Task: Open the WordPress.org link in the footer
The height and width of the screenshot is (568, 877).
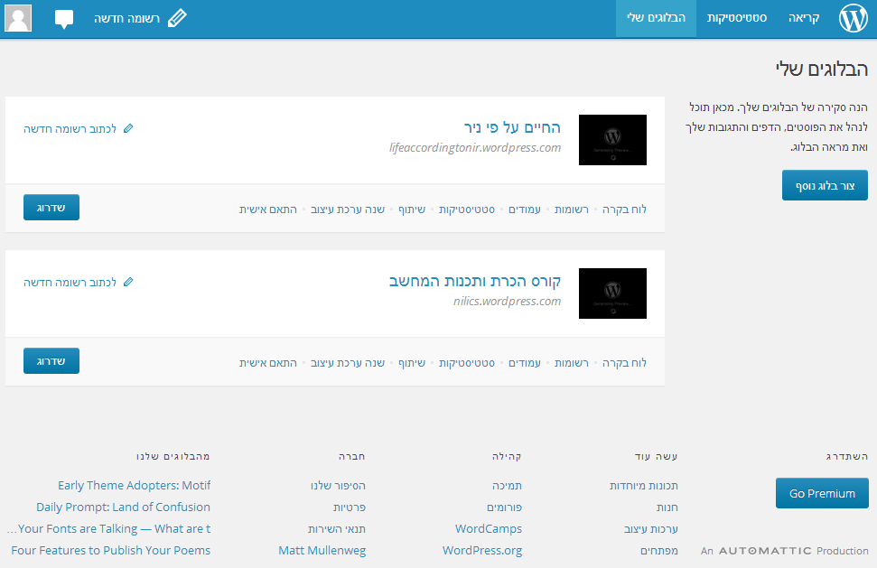Action: (482, 550)
